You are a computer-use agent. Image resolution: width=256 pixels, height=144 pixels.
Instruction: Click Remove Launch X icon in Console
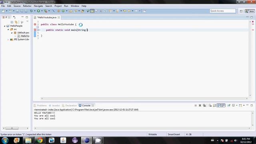point(200,106)
